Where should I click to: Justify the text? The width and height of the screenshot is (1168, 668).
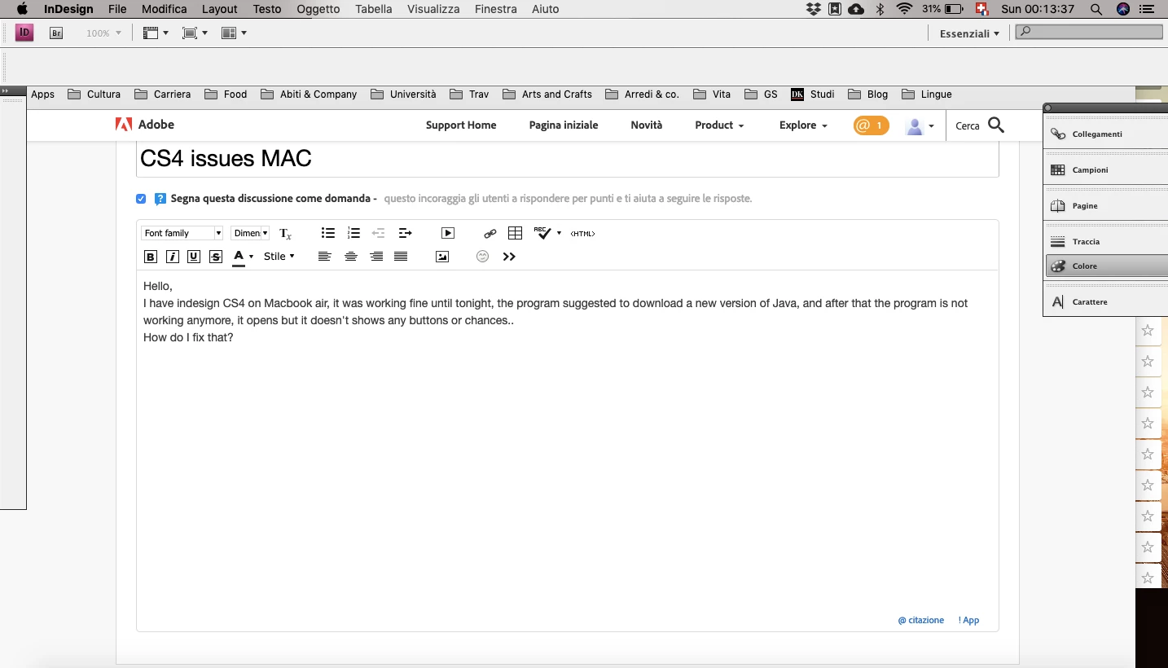coord(401,257)
